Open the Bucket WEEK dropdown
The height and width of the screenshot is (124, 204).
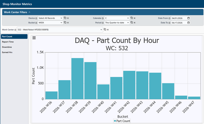click(x=50, y=23)
